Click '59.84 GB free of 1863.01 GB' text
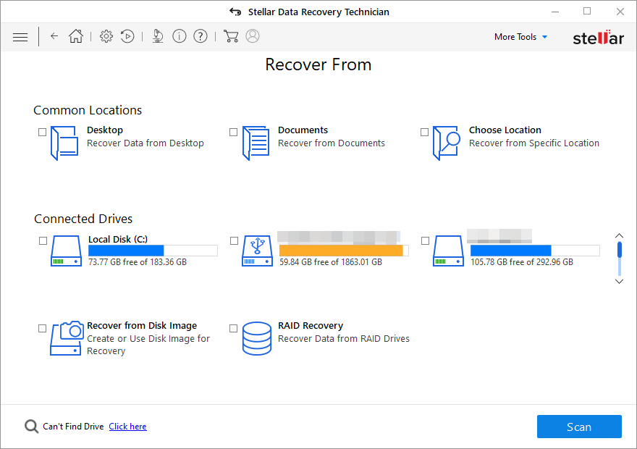637x449 pixels. click(331, 262)
